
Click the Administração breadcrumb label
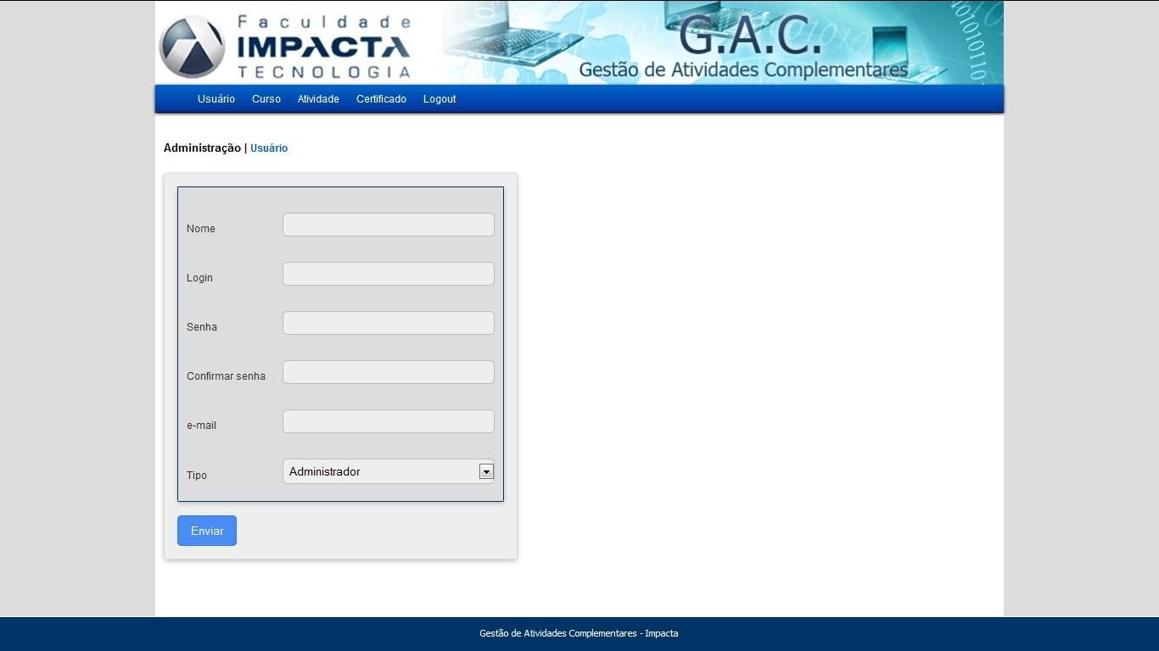(x=203, y=147)
